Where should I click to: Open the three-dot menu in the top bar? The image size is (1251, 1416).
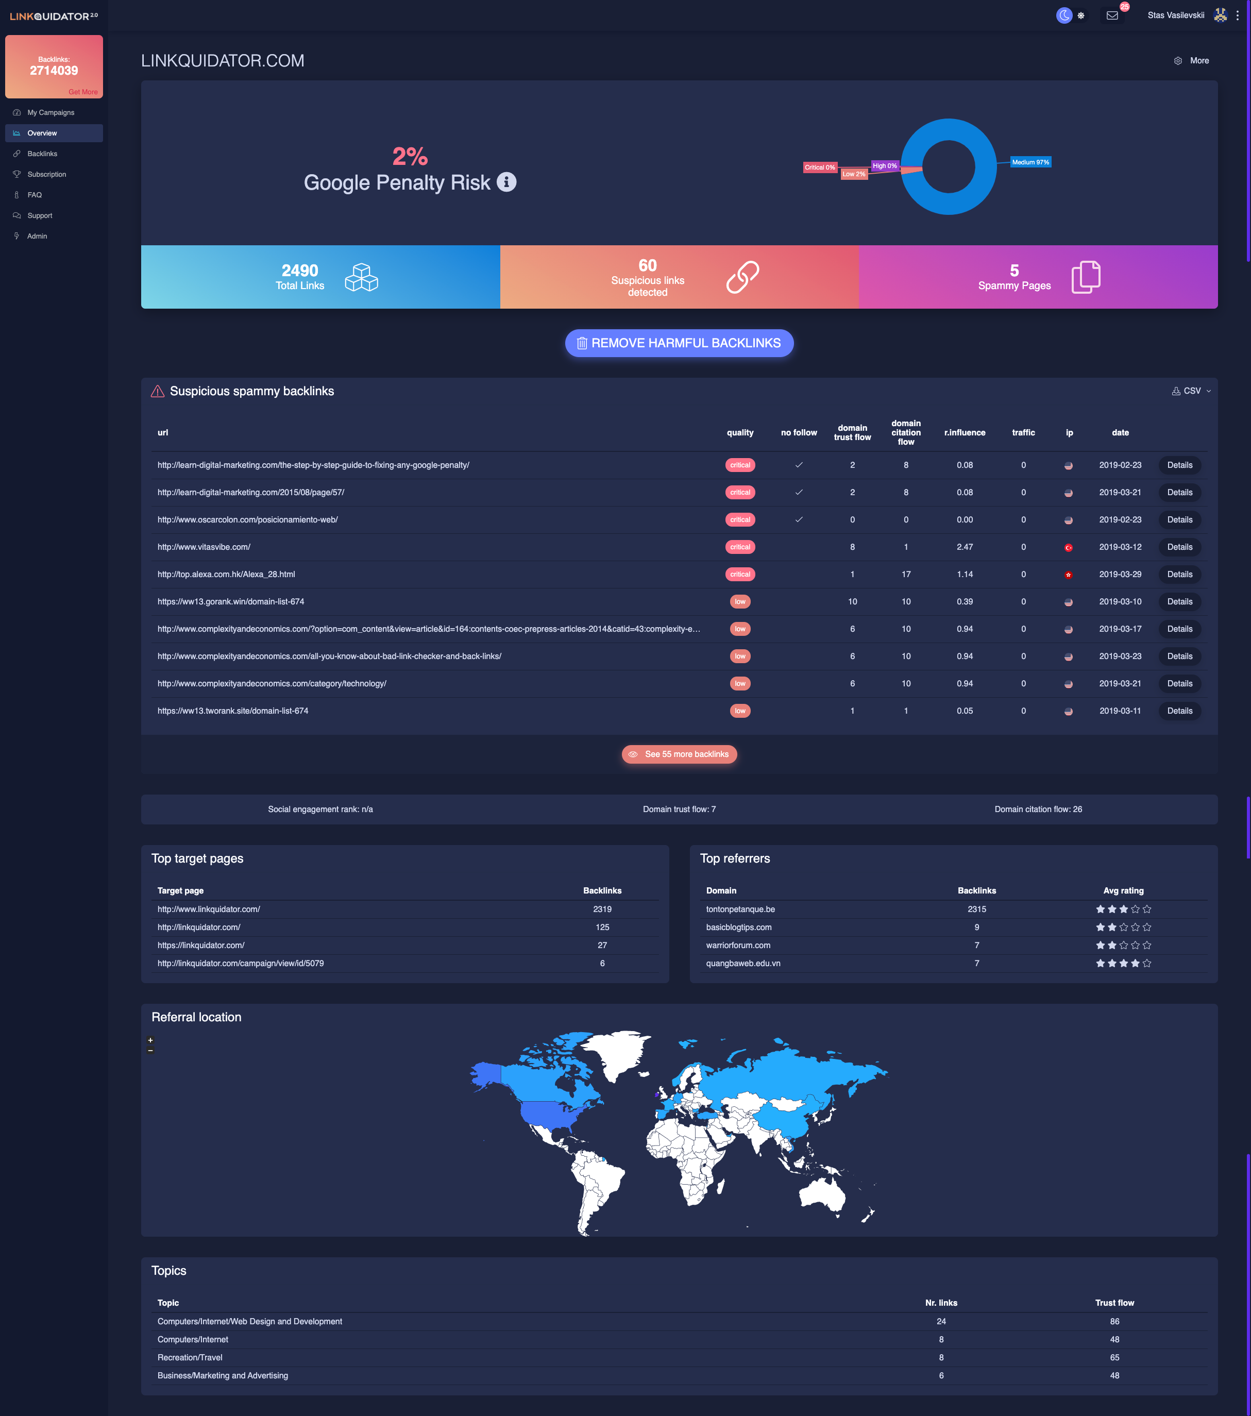[1237, 15]
